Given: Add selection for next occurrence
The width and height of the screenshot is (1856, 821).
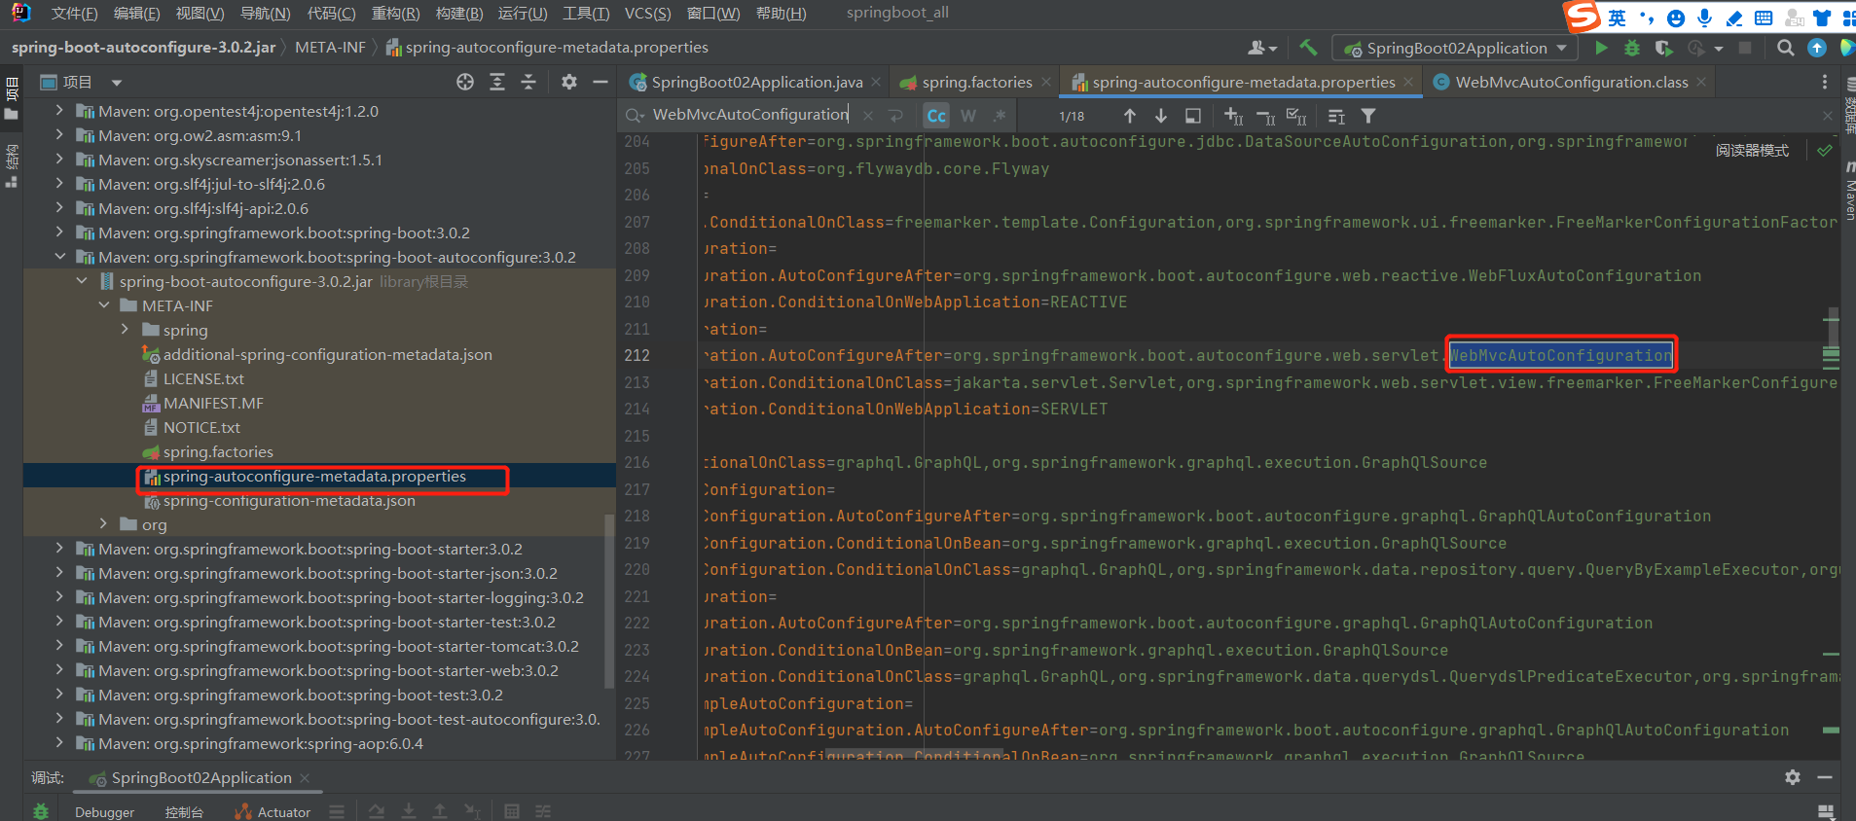Looking at the screenshot, I should coord(1233,116).
